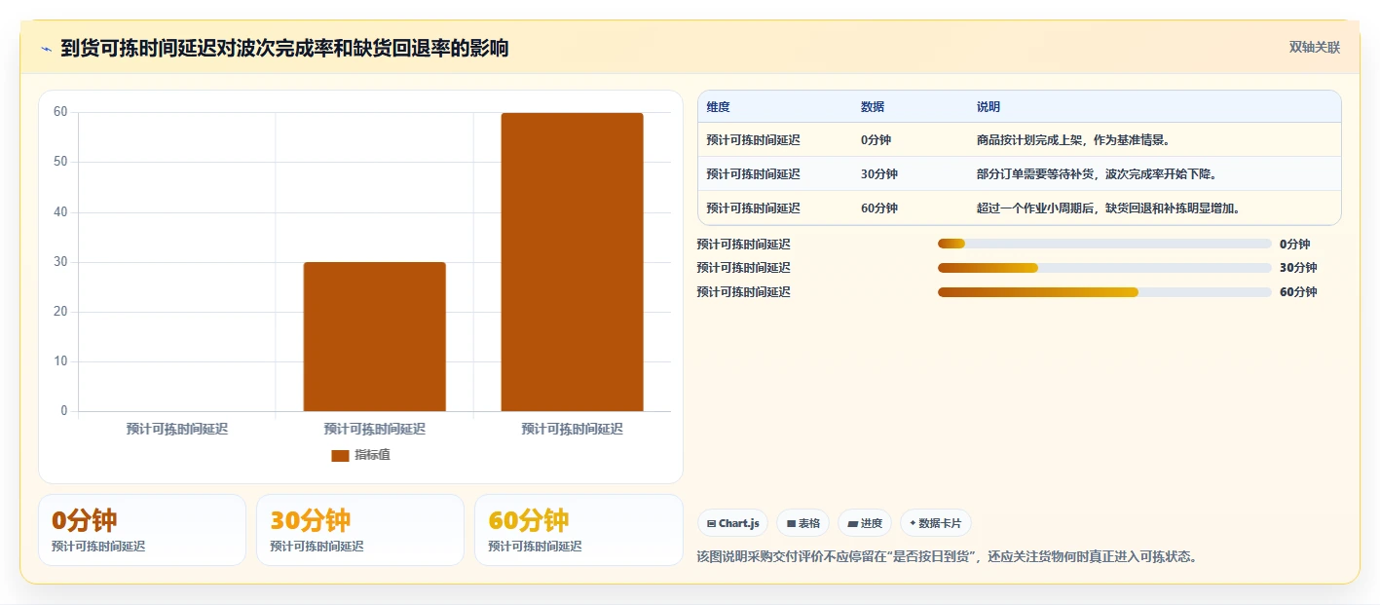Click the y-axis tick label 50
This screenshot has height=605, width=1380.
(x=60, y=162)
